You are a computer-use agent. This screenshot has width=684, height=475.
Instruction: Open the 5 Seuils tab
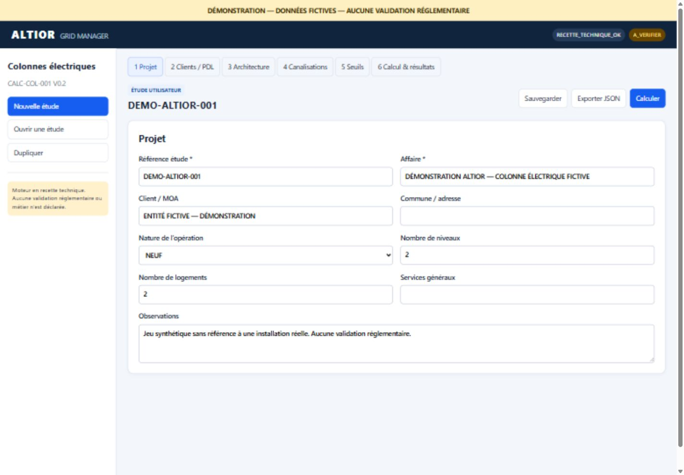pos(352,67)
